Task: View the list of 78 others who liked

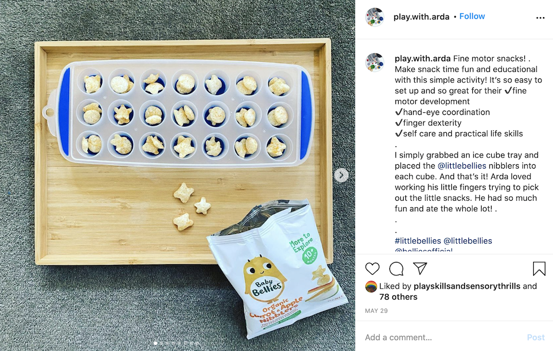Action: click(x=398, y=297)
